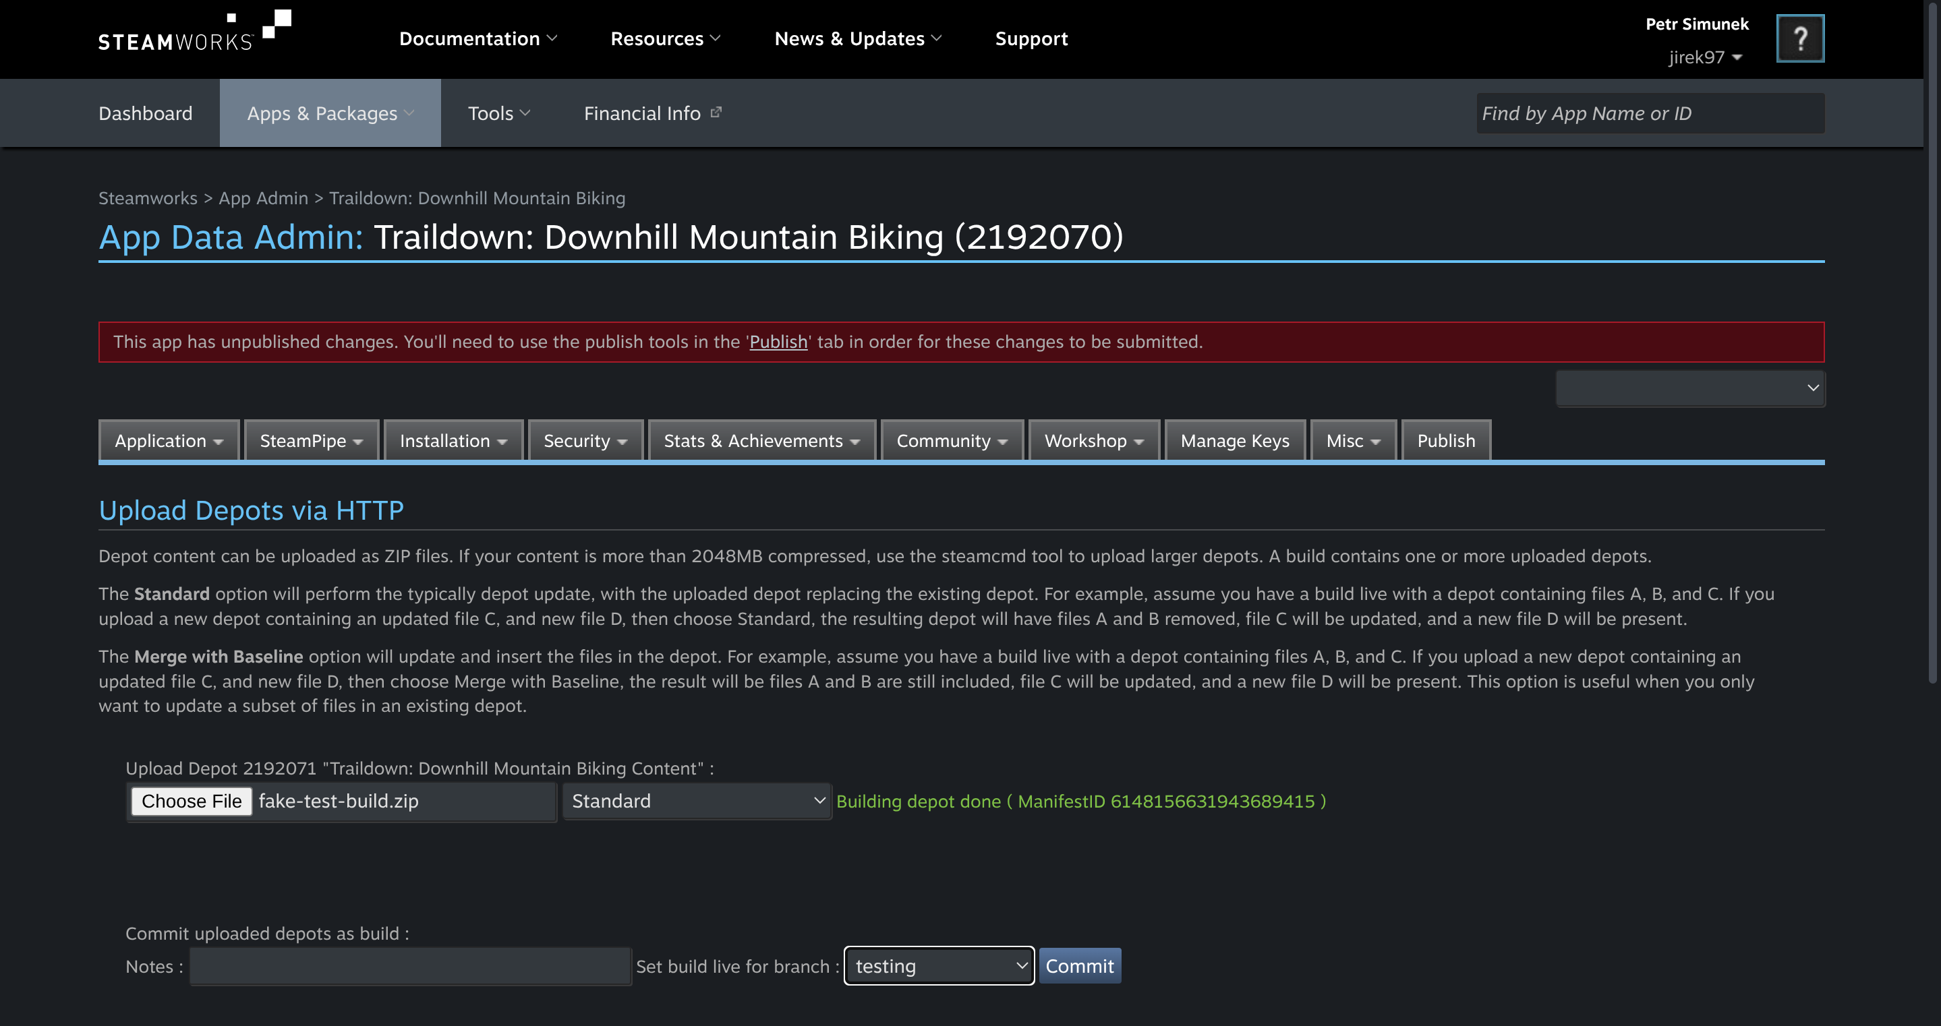The width and height of the screenshot is (1941, 1026).
Task: Click the Upload Depots via HTTP heading
Action: [x=251, y=511]
